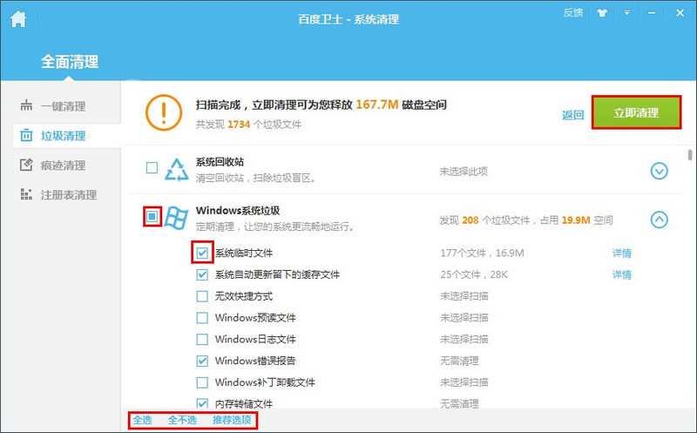Toggle the Windows系统垃圾 group checkbox

pyautogui.click(x=152, y=216)
